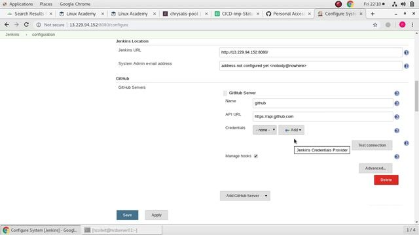Click the Not secure site info icon
419x235 pixels.
point(39,25)
